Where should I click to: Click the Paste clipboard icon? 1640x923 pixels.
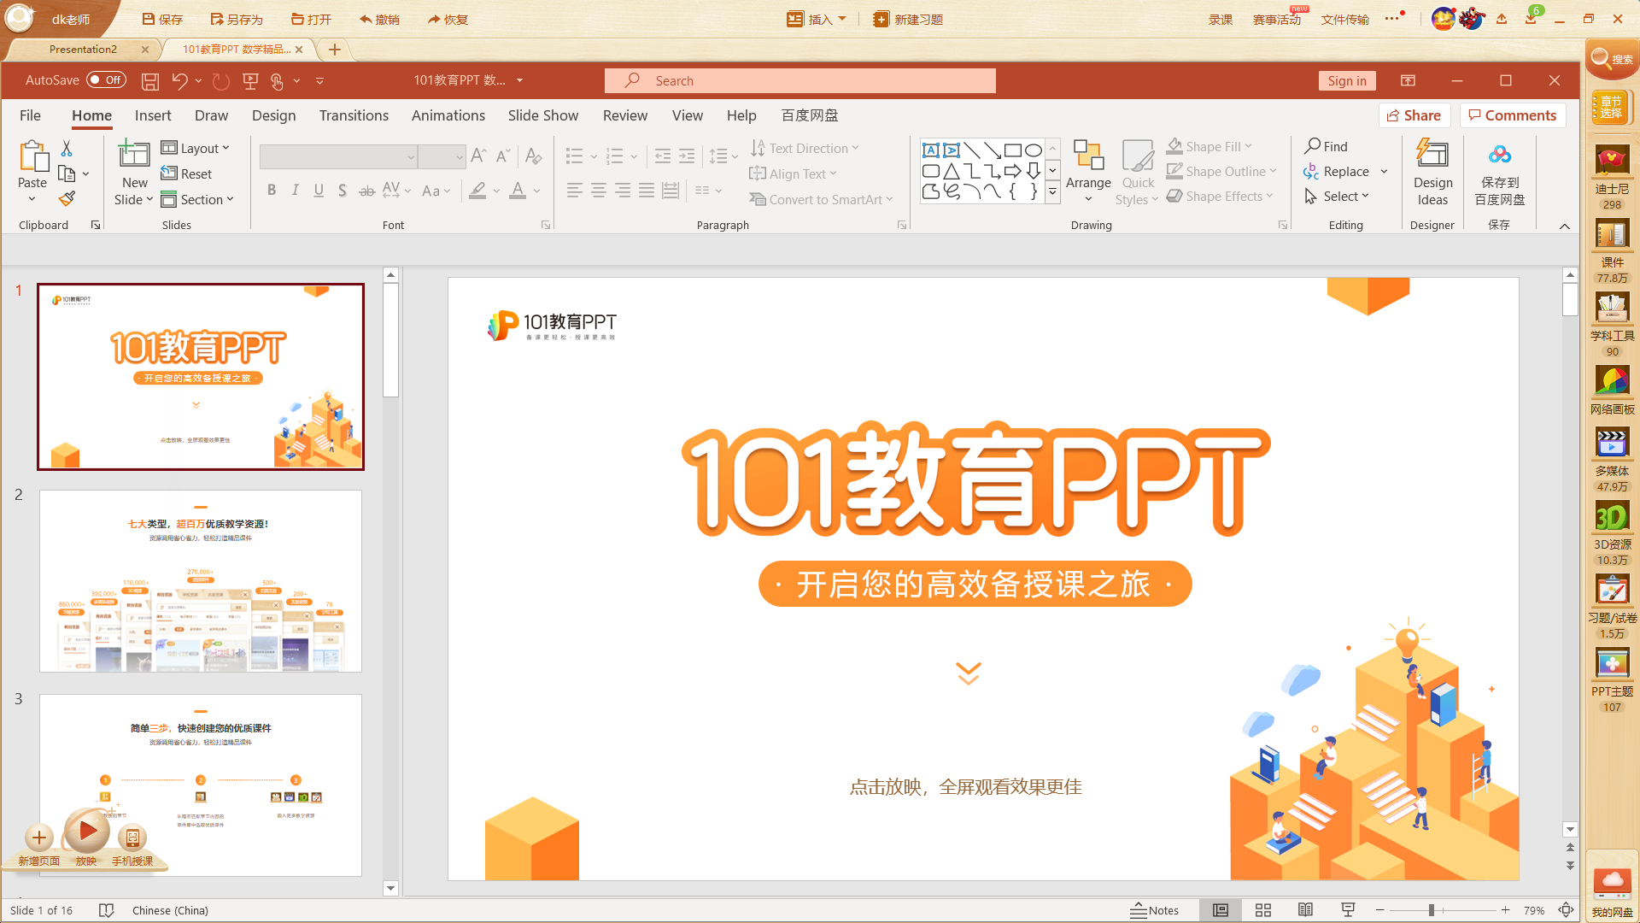click(32, 157)
